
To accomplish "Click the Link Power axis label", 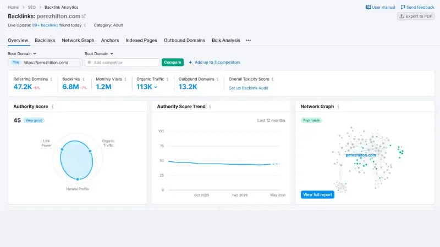I will coord(46,143).
